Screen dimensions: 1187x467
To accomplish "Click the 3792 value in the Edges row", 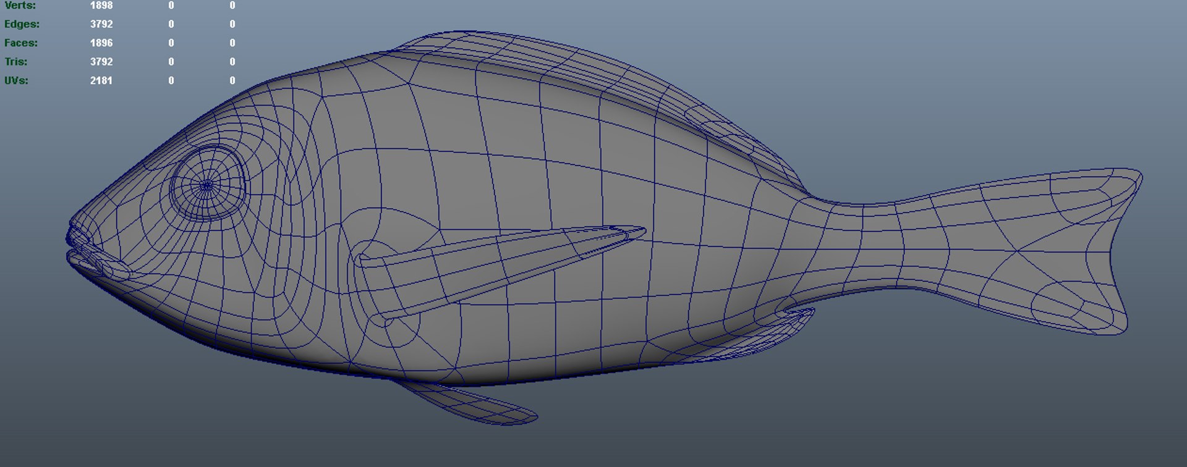I will [101, 24].
